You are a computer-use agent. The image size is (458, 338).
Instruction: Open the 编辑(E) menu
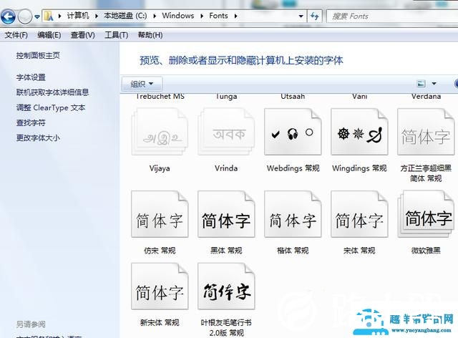(49, 35)
